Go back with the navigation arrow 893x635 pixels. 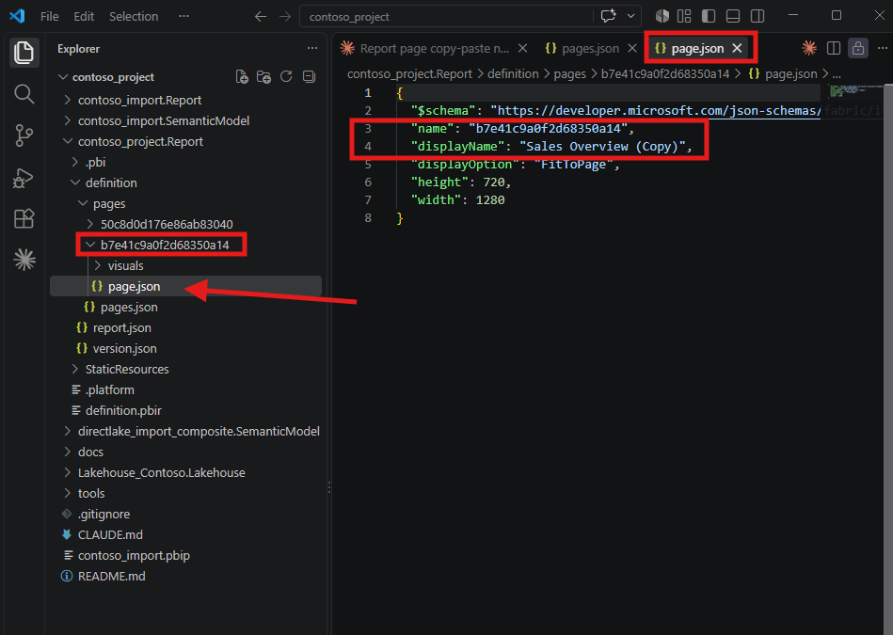tap(261, 17)
